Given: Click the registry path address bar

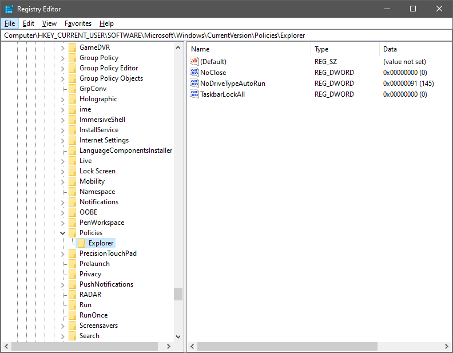Looking at the screenshot, I should [x=227, y=35].
